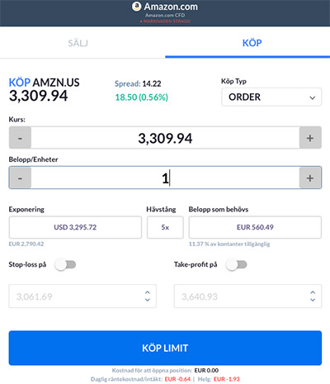The width and height of the screenshot is (330, 384).
Task: Click the Exponering USD 3,295.72 field
Action: click(x=75, y=227)
